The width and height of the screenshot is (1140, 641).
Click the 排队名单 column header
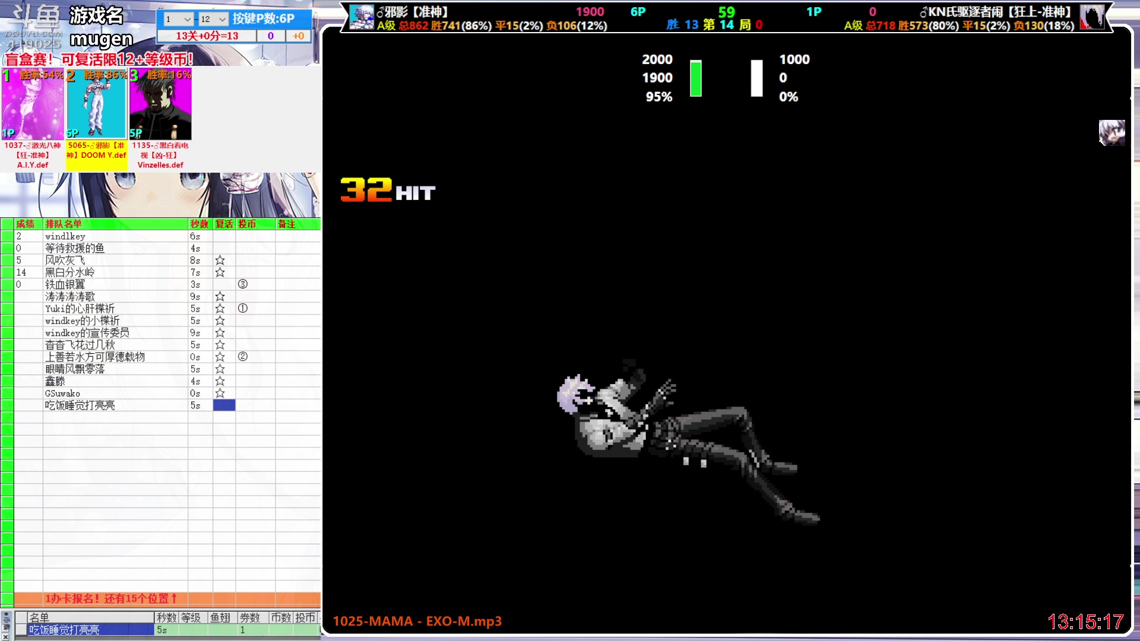coord(115,224)
